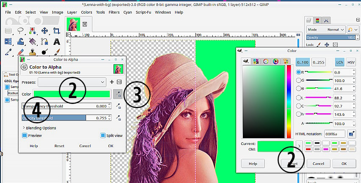Switch to CMYK color selector tab
This screenshot has height=183, width=361.
point(256,61)
